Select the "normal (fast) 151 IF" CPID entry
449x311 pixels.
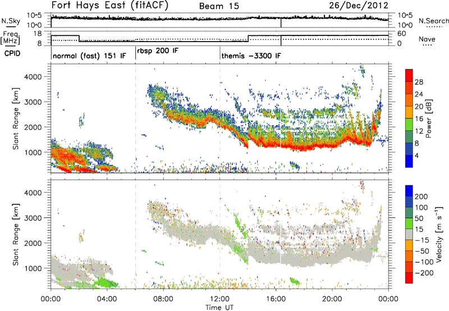pos(89,56)
